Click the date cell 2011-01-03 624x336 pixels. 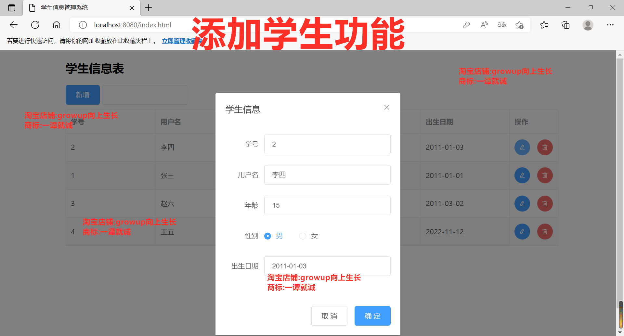pos(445,148)
